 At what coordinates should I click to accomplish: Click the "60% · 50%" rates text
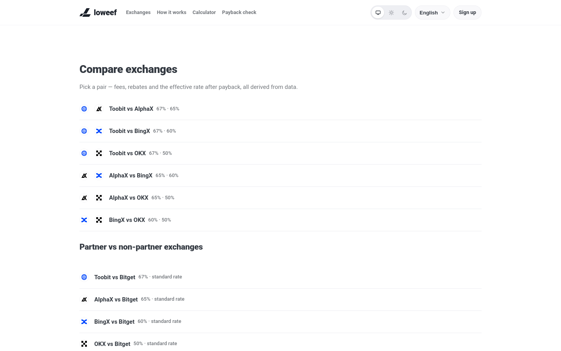160,220
